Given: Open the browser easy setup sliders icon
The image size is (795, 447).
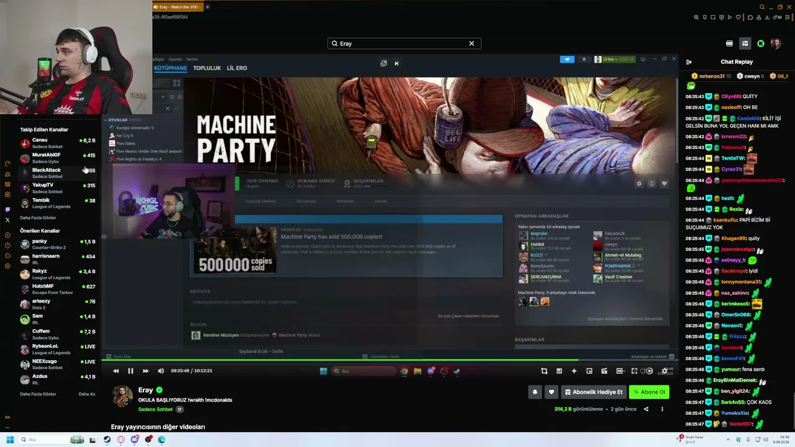Looking at the screenshot, I should [x=786, y=17].
